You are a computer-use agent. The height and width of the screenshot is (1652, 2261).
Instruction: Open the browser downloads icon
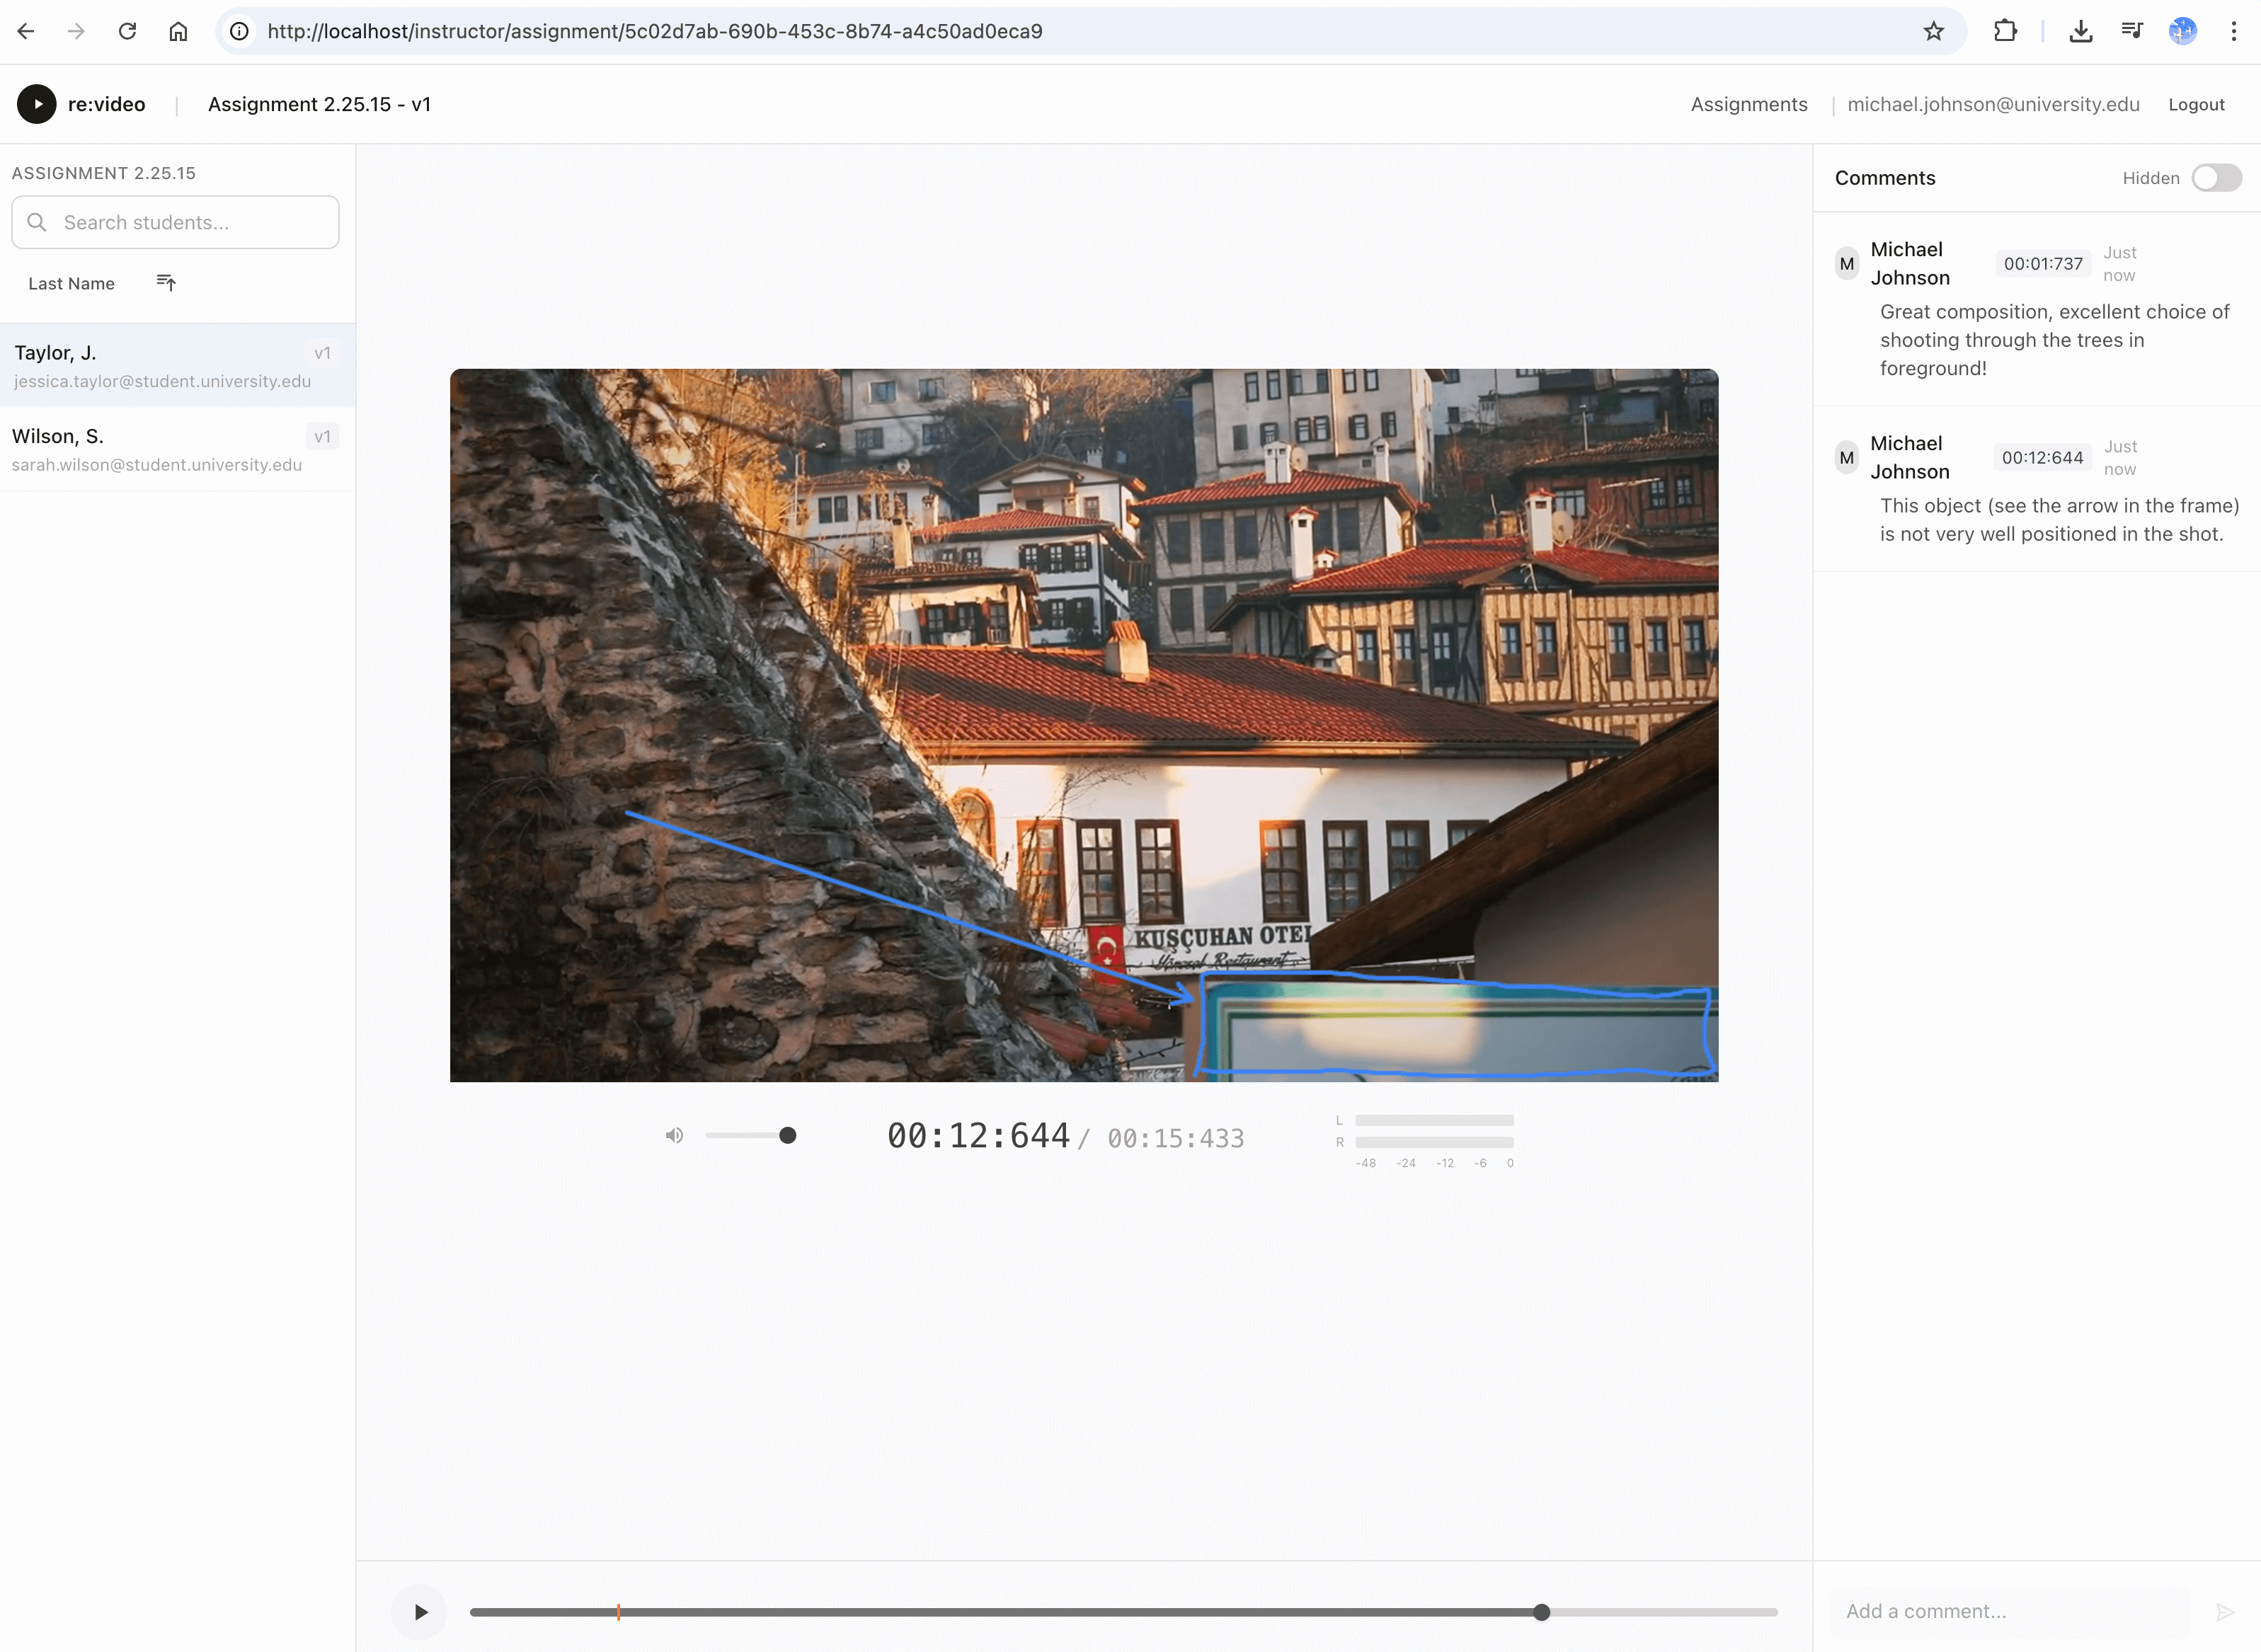(x=2081, y=31)
